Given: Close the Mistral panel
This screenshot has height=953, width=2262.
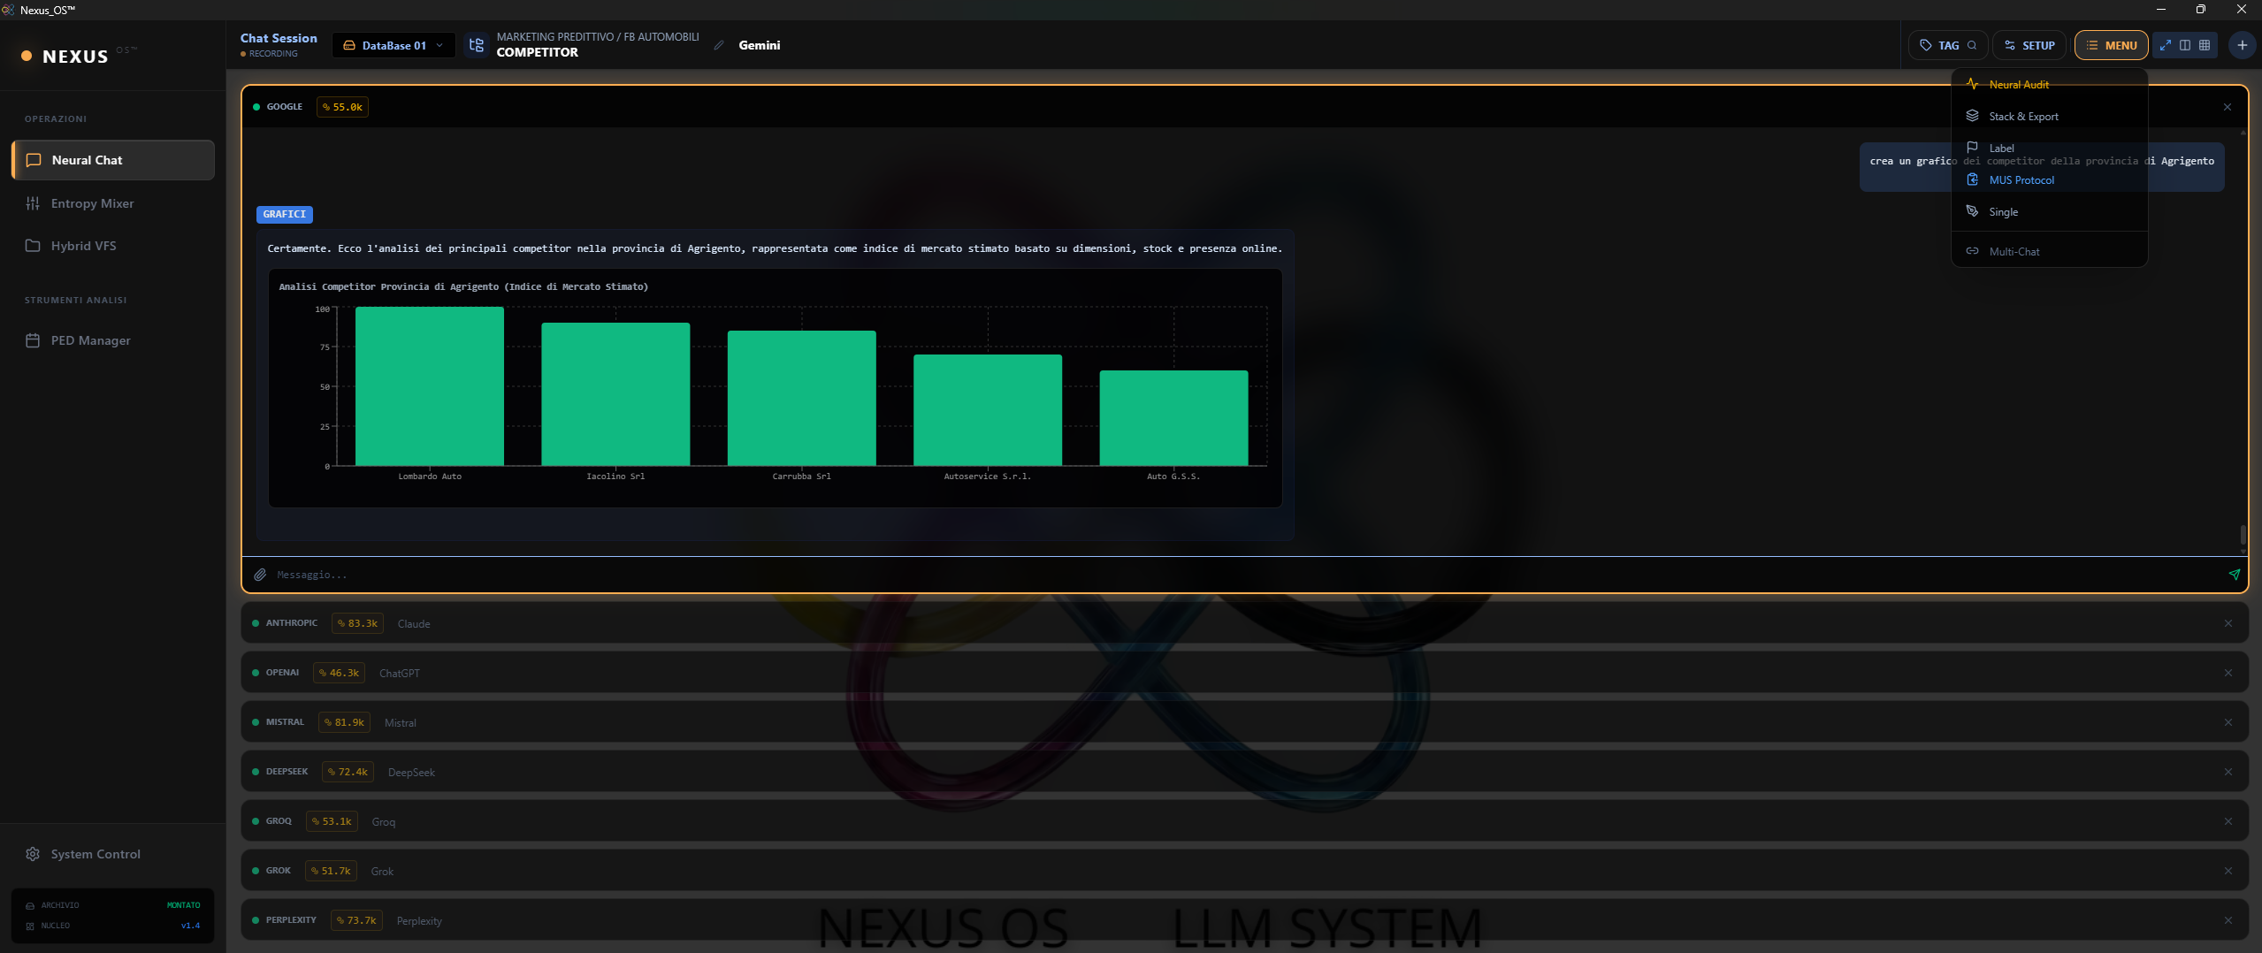Looking at the screenshot, I should tap(2228, 722).
